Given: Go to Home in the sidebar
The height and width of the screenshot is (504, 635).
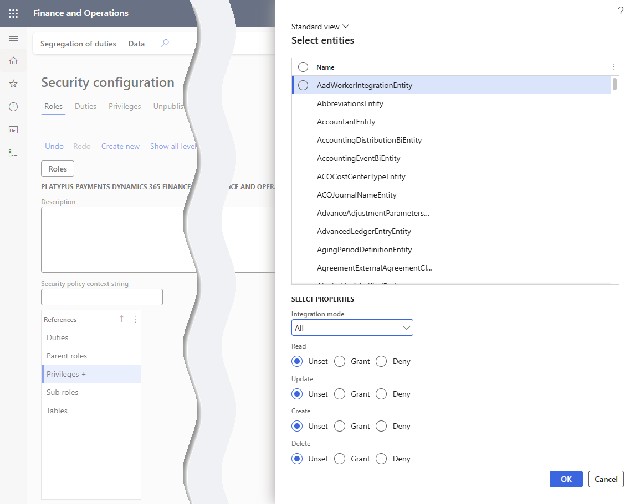Looking at the screenshot, I should click(13, 61).
